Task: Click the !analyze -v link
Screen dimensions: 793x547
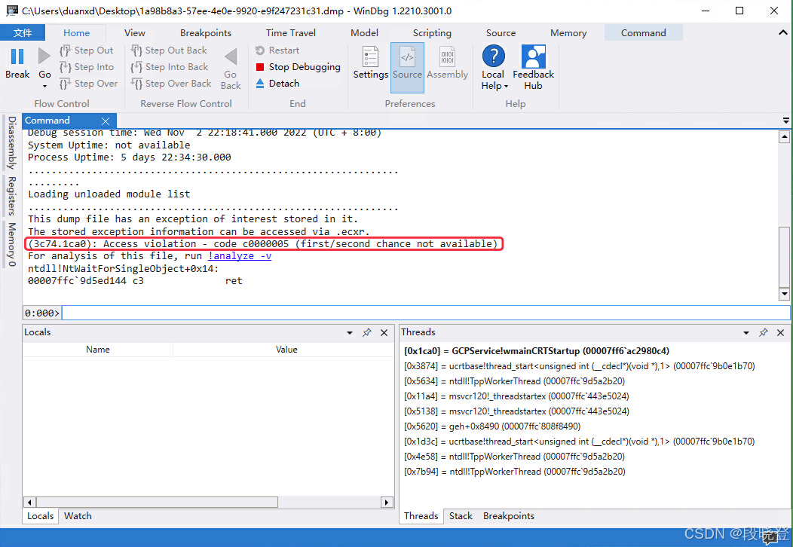Action: click(x=240, y=256)
